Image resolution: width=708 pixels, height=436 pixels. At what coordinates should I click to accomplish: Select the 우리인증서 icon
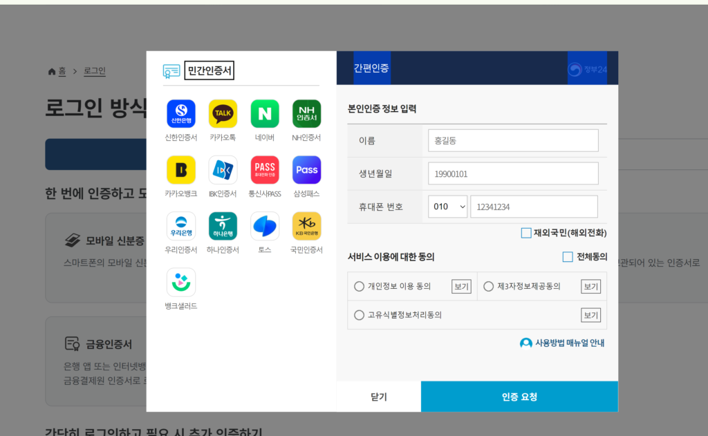(181, 226)
